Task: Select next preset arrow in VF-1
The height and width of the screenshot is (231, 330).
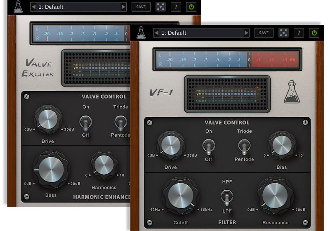Action: click(x=246, y=33)
